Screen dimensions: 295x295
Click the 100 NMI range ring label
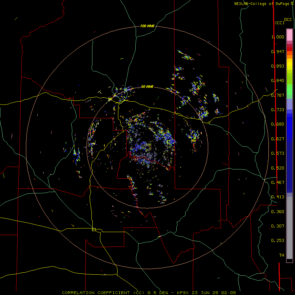point(147,26)
